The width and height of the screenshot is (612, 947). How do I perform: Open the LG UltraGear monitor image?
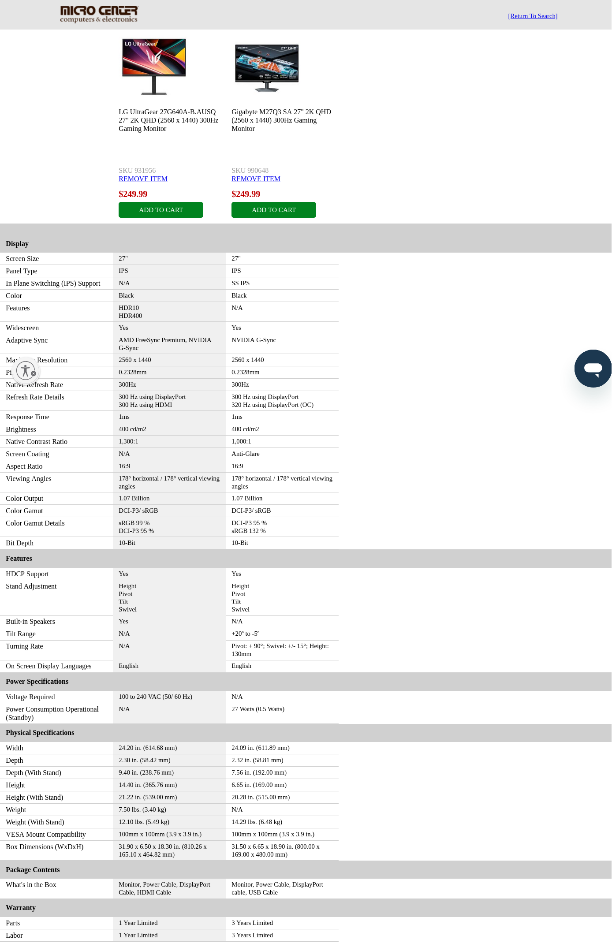[154, 66]
